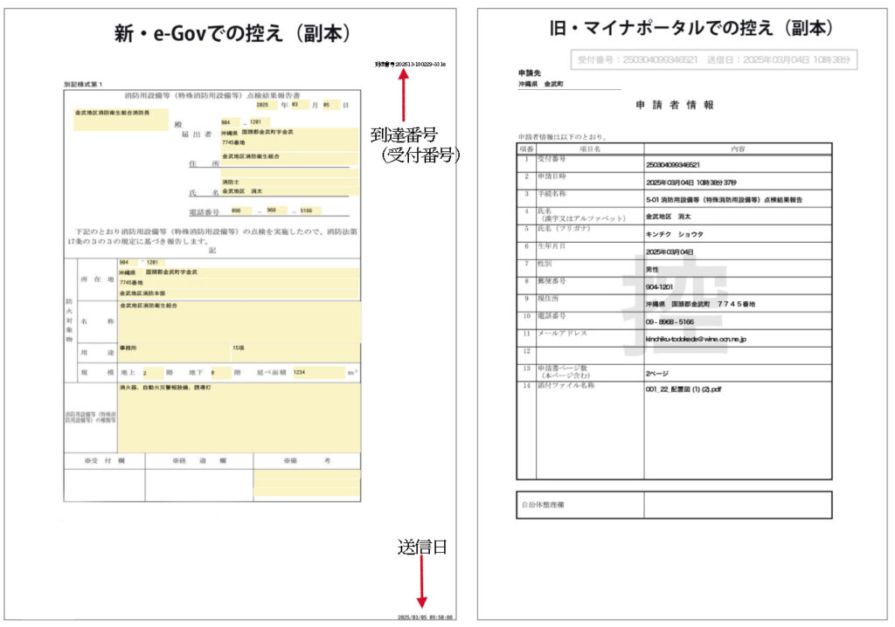This screenshot has height=627, width=895.
Task: Click the email address kinchiku-todokede@wine.ocn.ne.jp
Action: (696, 338)
